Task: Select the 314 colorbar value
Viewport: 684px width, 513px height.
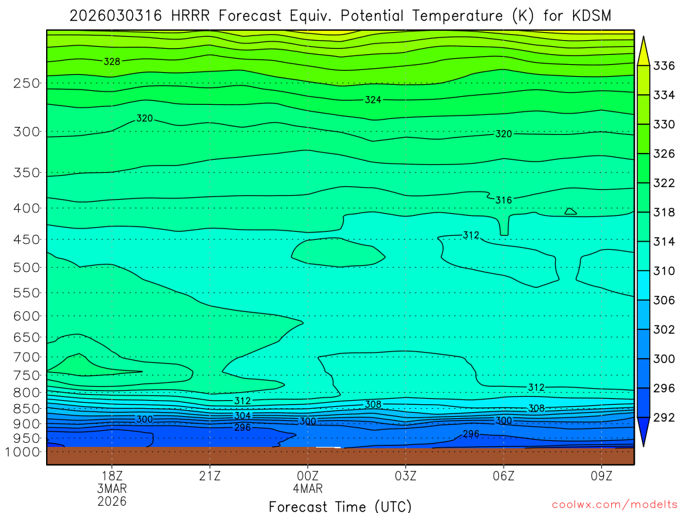Action: point(664,242)
